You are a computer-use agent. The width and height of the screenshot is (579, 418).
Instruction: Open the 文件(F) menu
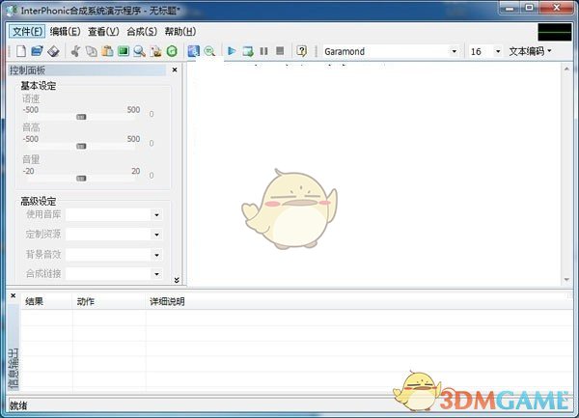tap(27, 32)
